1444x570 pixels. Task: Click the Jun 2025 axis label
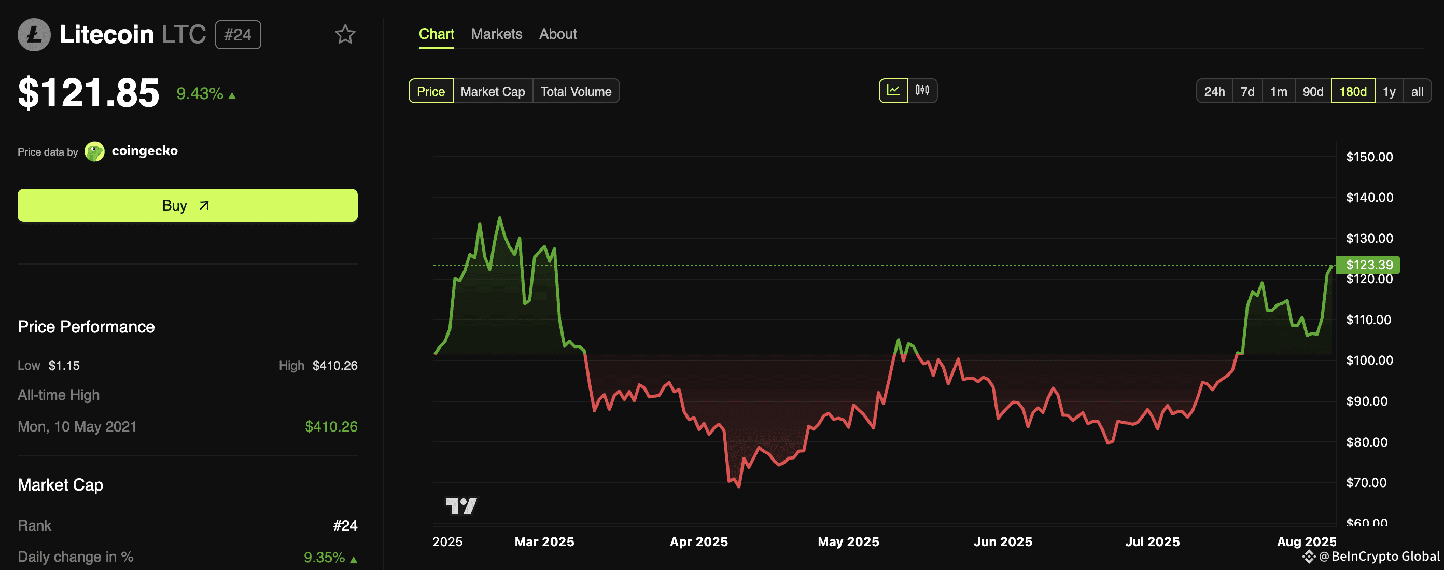pyautogui.click(x=1002, y=541)
